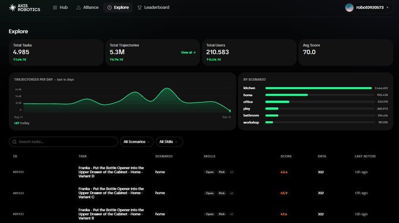Click the Alliance triangle icon

pos(79,8)
